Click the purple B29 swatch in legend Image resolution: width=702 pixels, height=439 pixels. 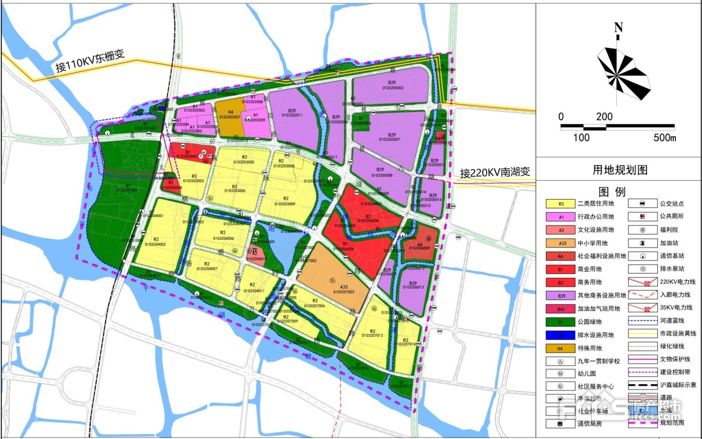[x=561, y=295]
